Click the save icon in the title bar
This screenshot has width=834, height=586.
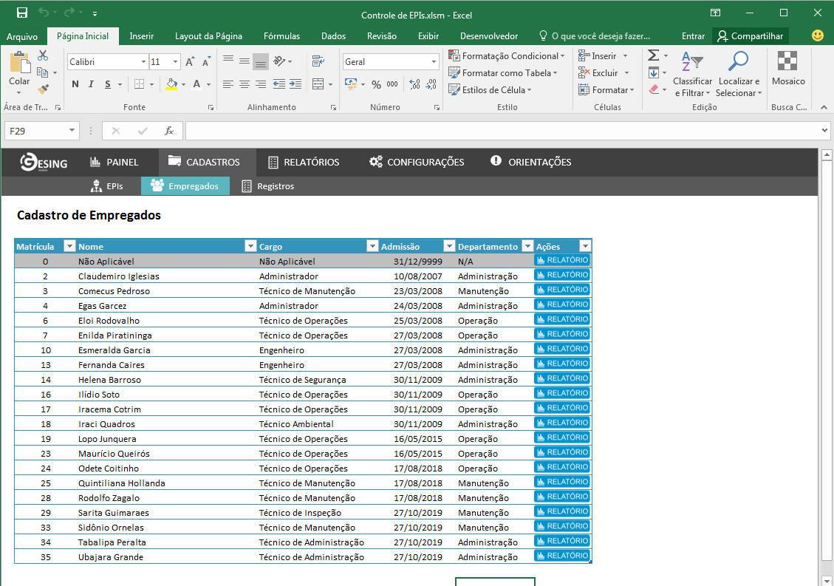click(x=22, y=13)
